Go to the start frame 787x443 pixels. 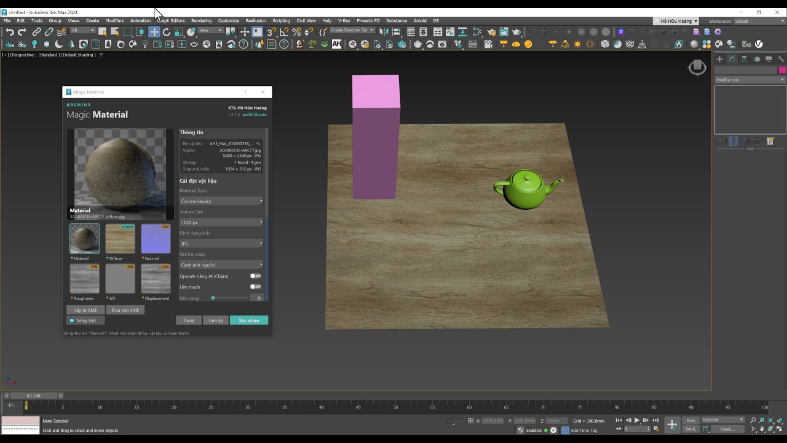click(x=619, y=420)
